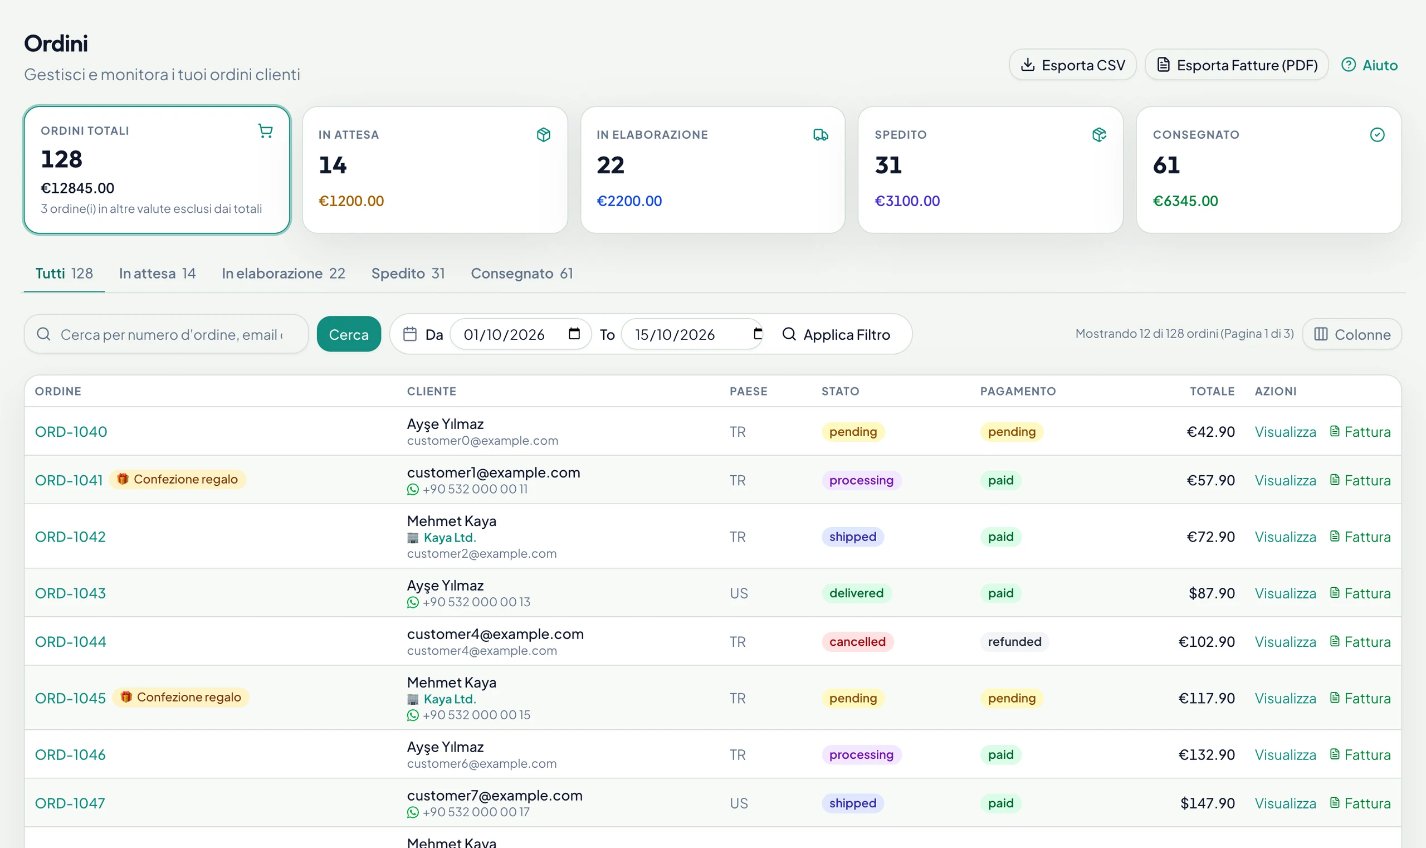
Task: Select the Ordini Totali summary card
Action: pos(157,170)
